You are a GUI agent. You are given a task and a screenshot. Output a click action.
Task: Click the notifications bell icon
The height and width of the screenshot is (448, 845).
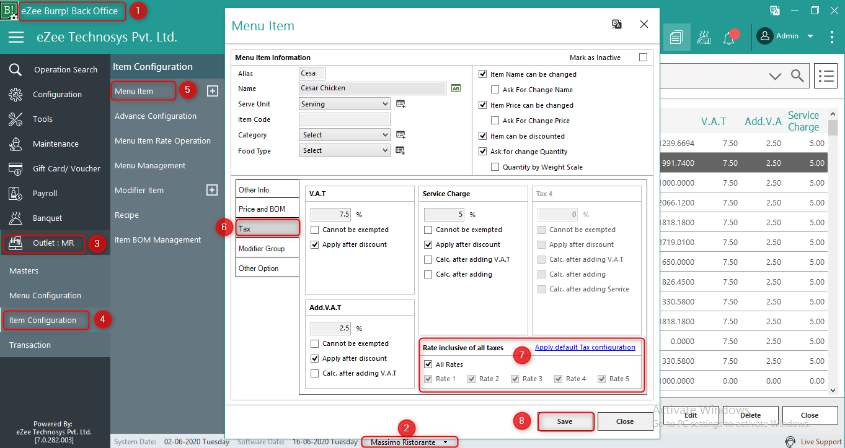click(729, 38)
